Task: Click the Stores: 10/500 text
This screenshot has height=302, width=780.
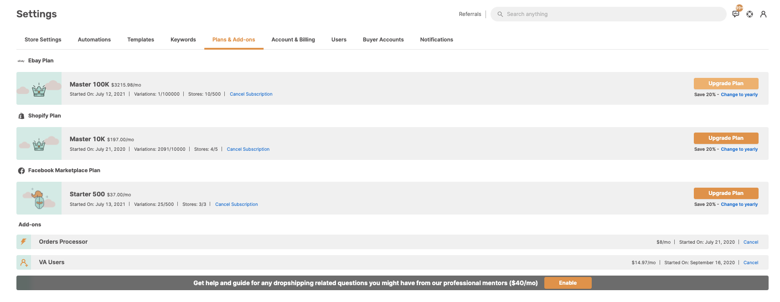Action: (x=204, y=94)
